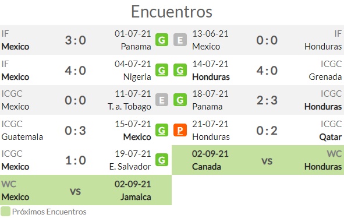The height and width of the screenshot is (218, 344).
Task: Open the 2:3 Panama vs Honduras score
Action: 267,100
